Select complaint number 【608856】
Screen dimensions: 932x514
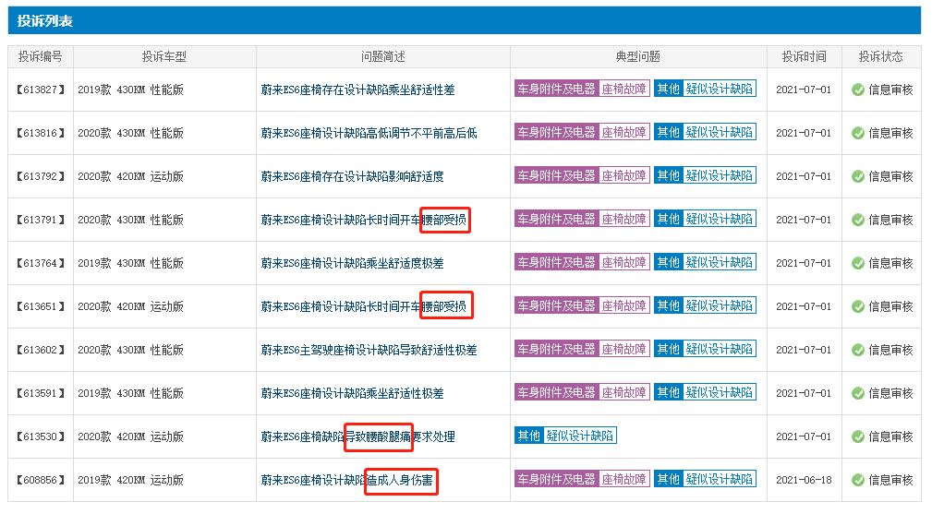(x=41, y=480)
